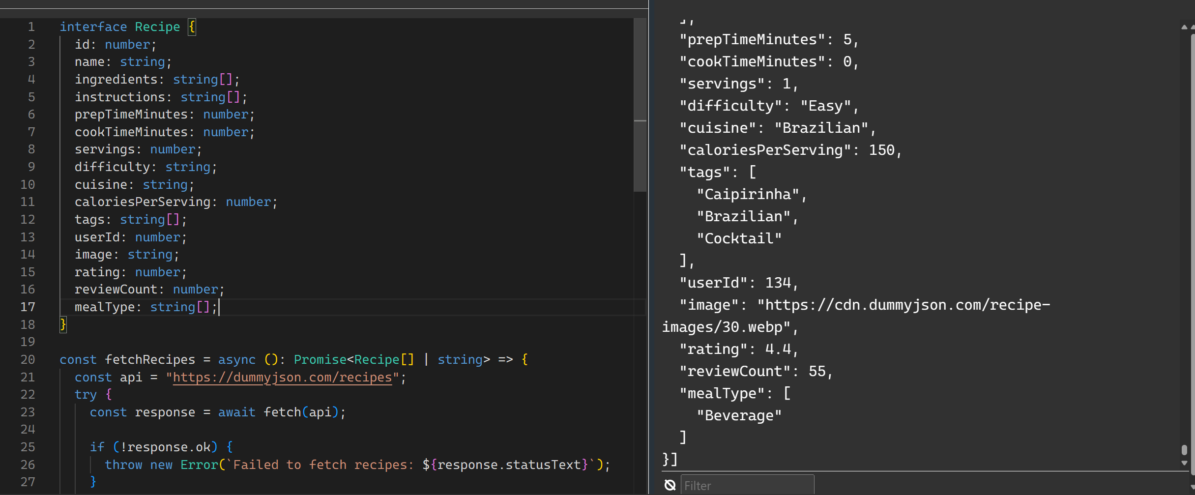Click '"servings": 1' in console output
The height and width of the screenshot is (495, 1195).
(x=735, y=84)
